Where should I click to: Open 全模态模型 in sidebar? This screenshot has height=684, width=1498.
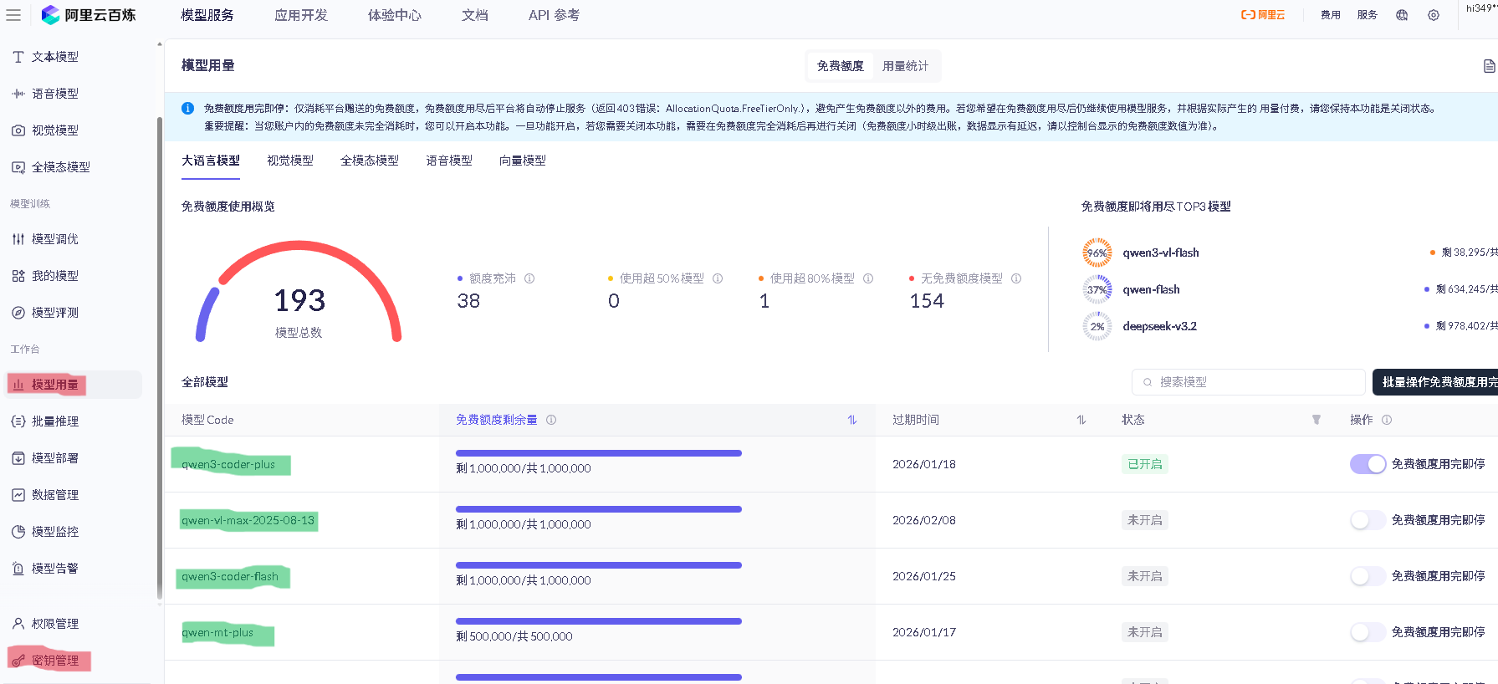coord(61,167)
